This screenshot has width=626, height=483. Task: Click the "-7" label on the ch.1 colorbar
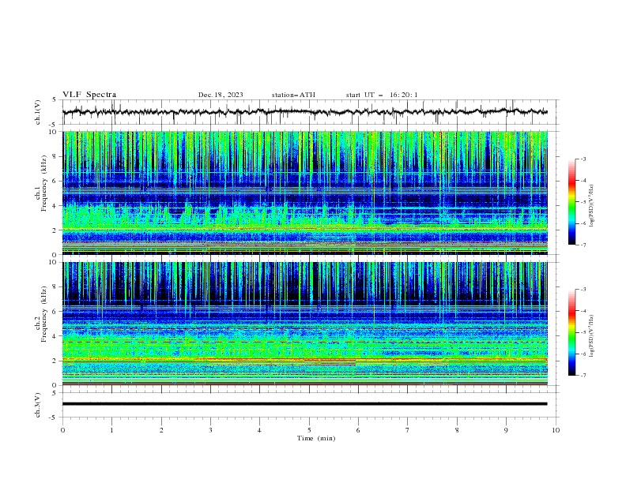[583, 245]
